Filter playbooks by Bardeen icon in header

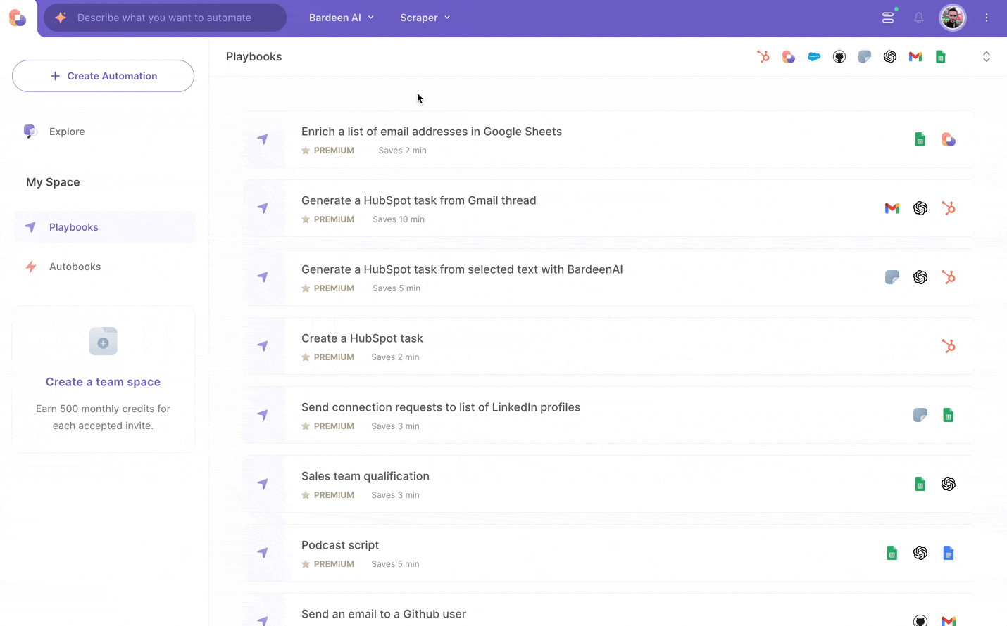789,57
